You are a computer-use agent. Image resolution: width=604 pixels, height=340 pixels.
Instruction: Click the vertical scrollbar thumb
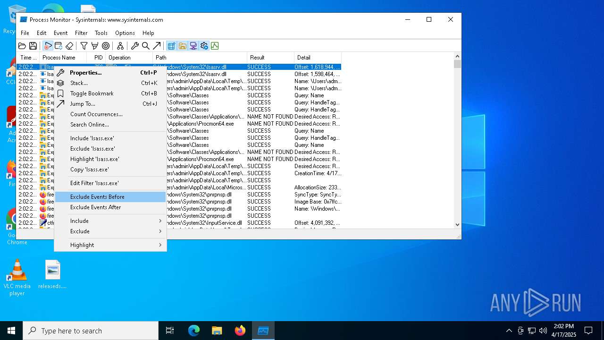[457, 64]
